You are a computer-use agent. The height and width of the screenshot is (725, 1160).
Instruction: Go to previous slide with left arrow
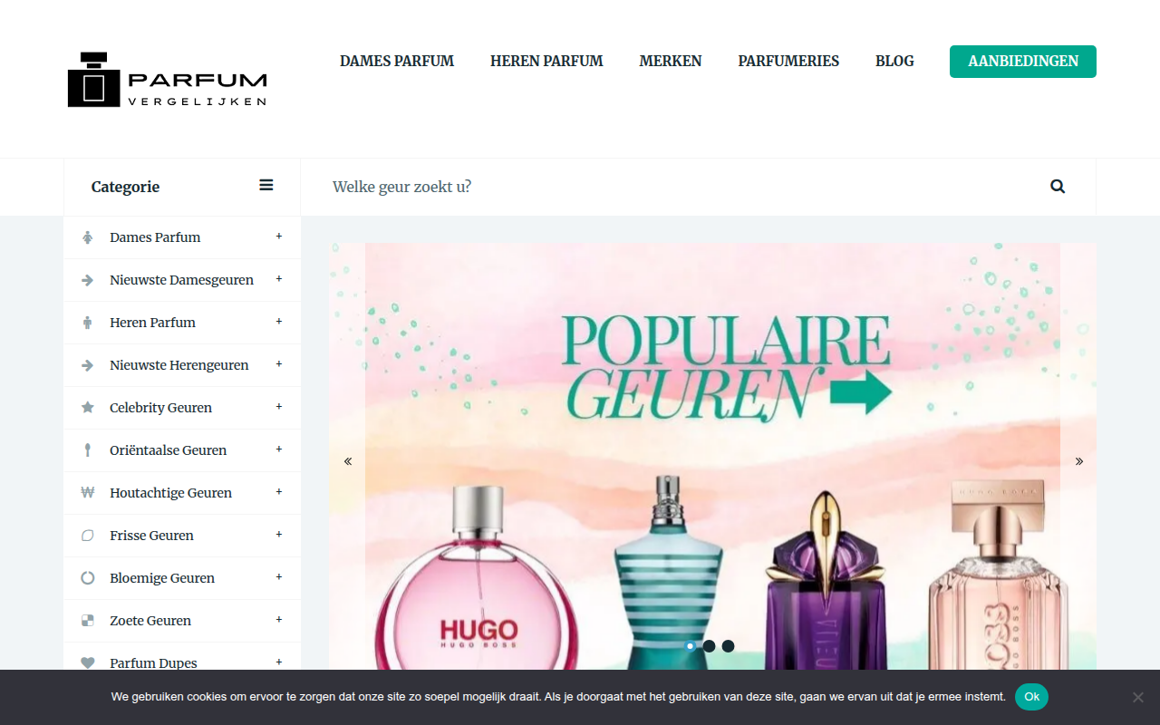(x=348, y=461)
